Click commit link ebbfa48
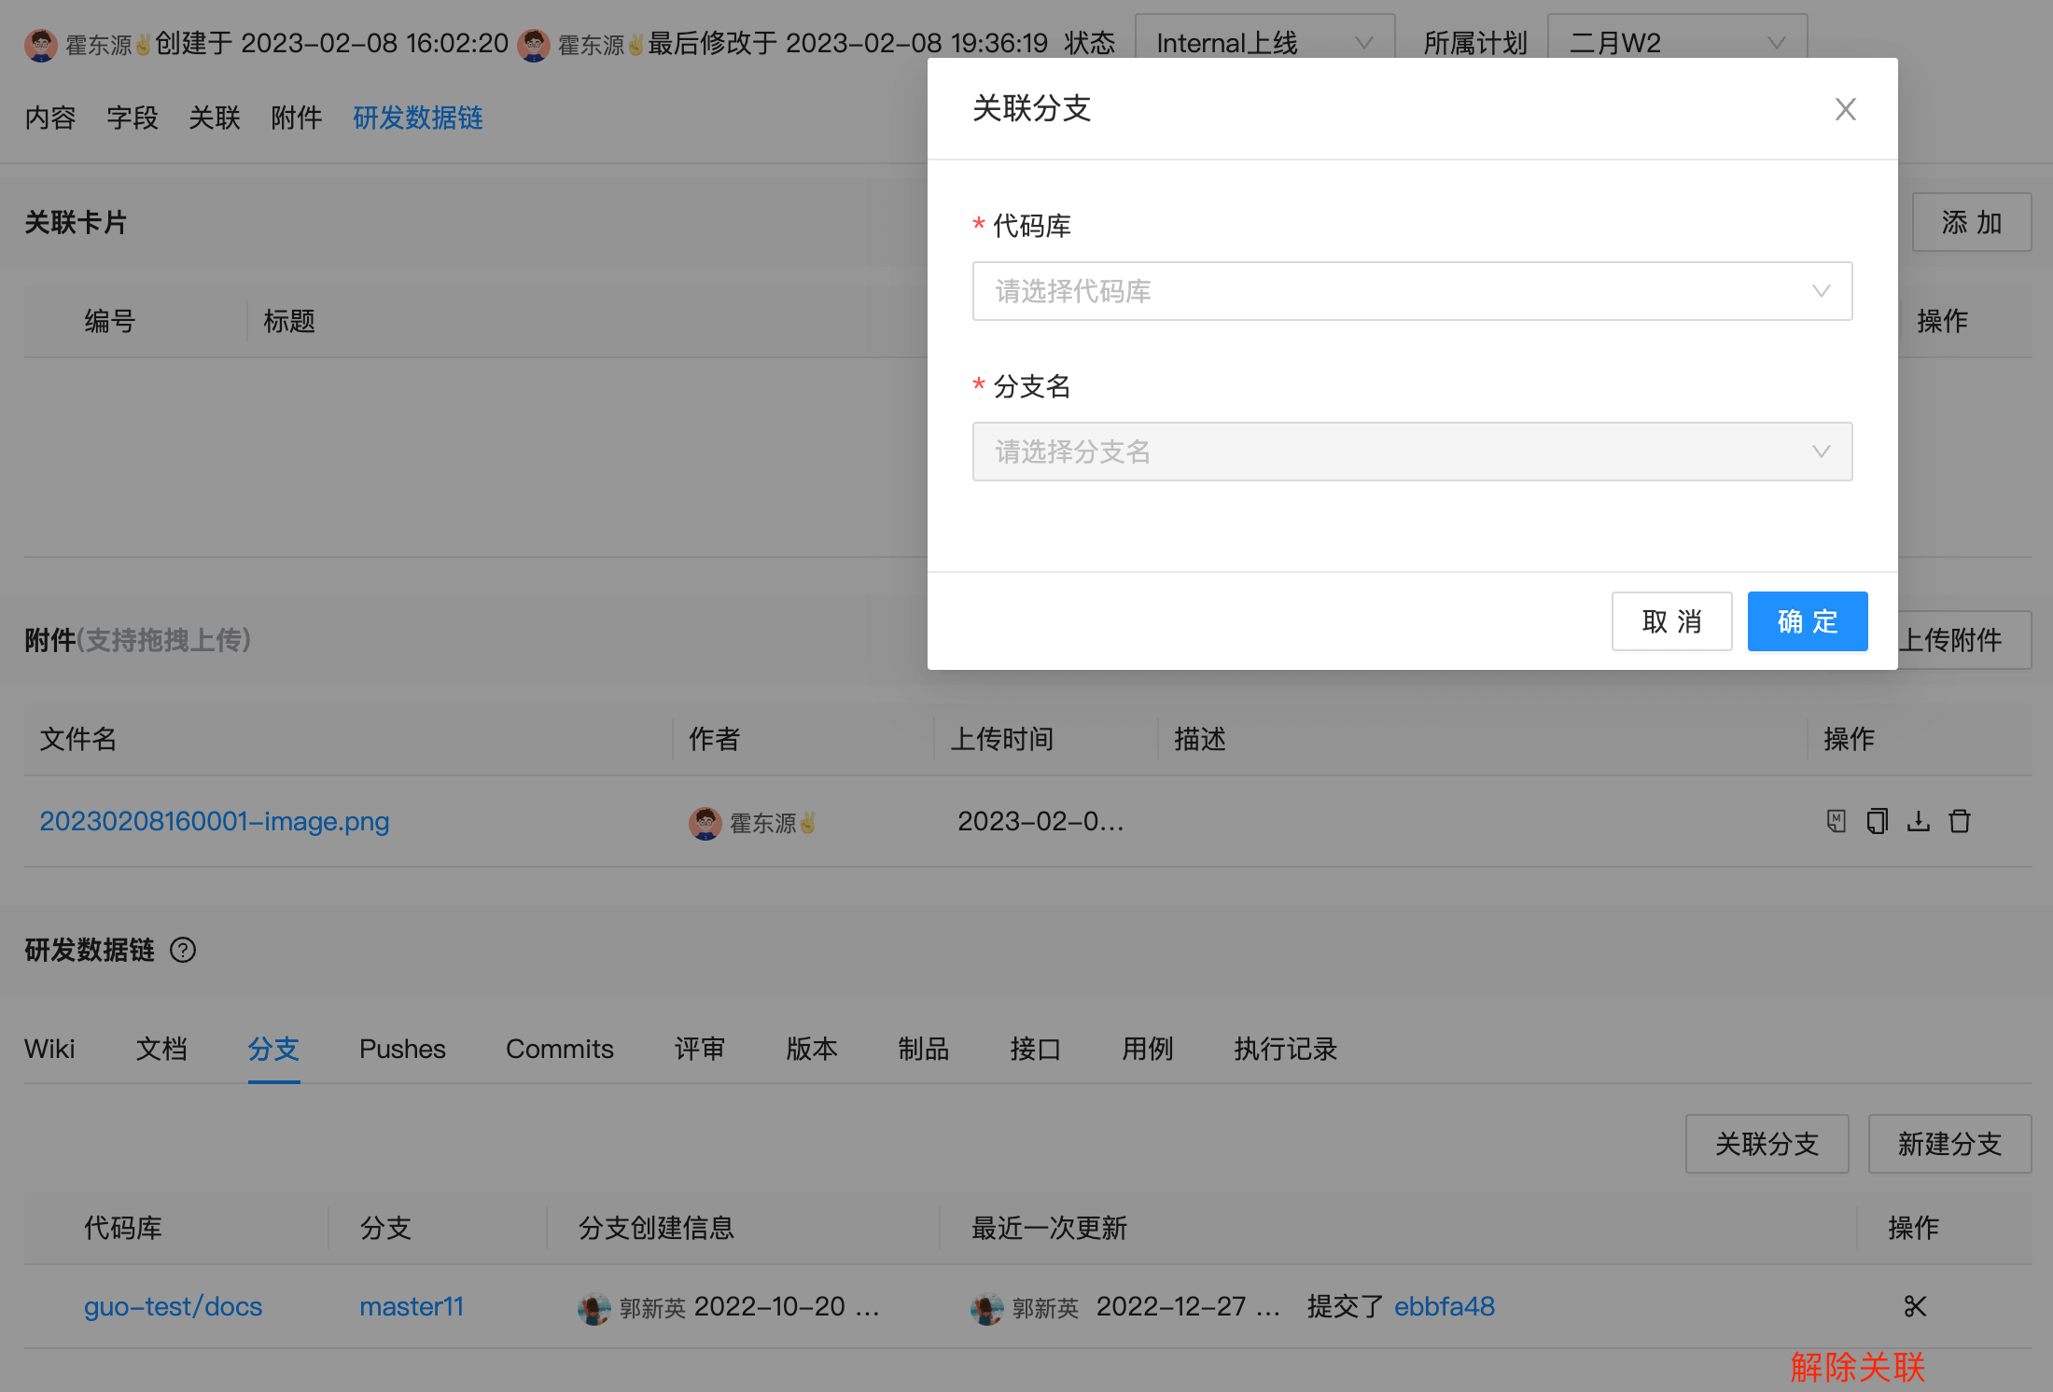Viewport: 2053px width, 1392px height. coord(1444,1306)
